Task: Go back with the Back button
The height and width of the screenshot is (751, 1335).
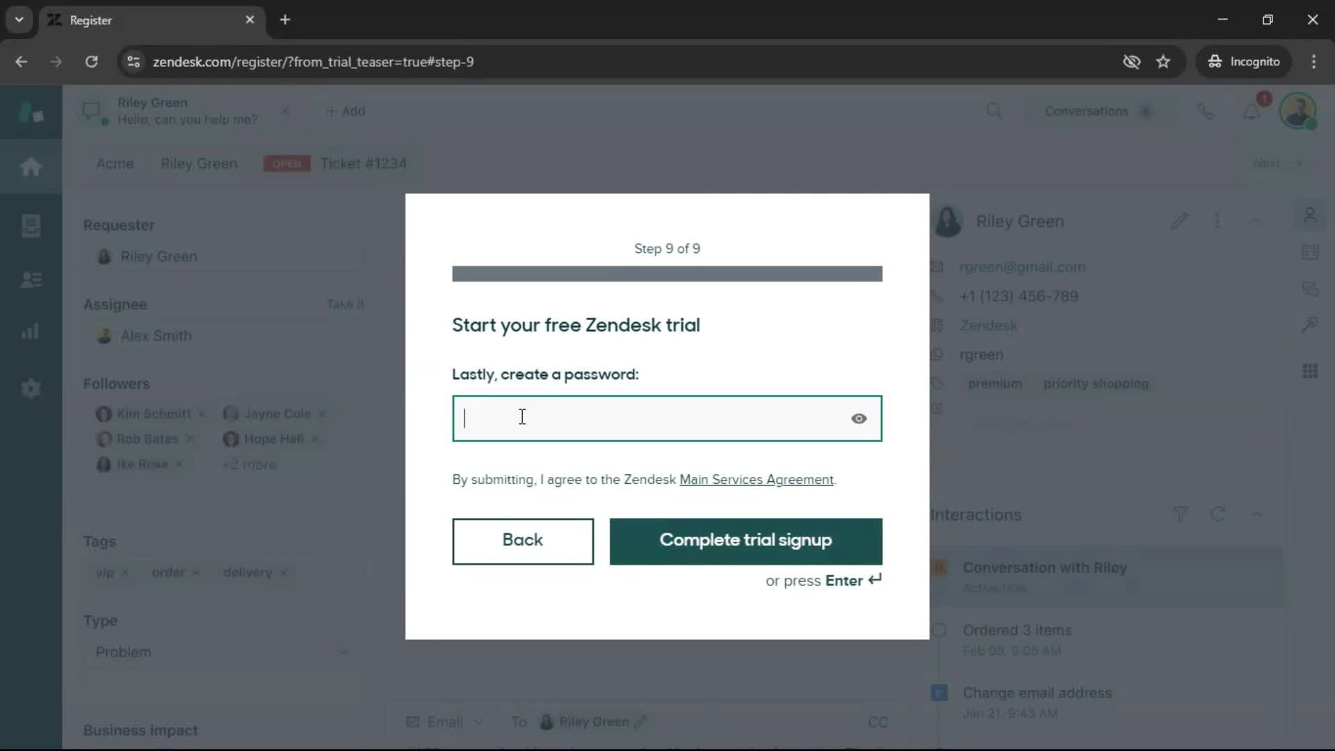Action: tap(523, 541)
